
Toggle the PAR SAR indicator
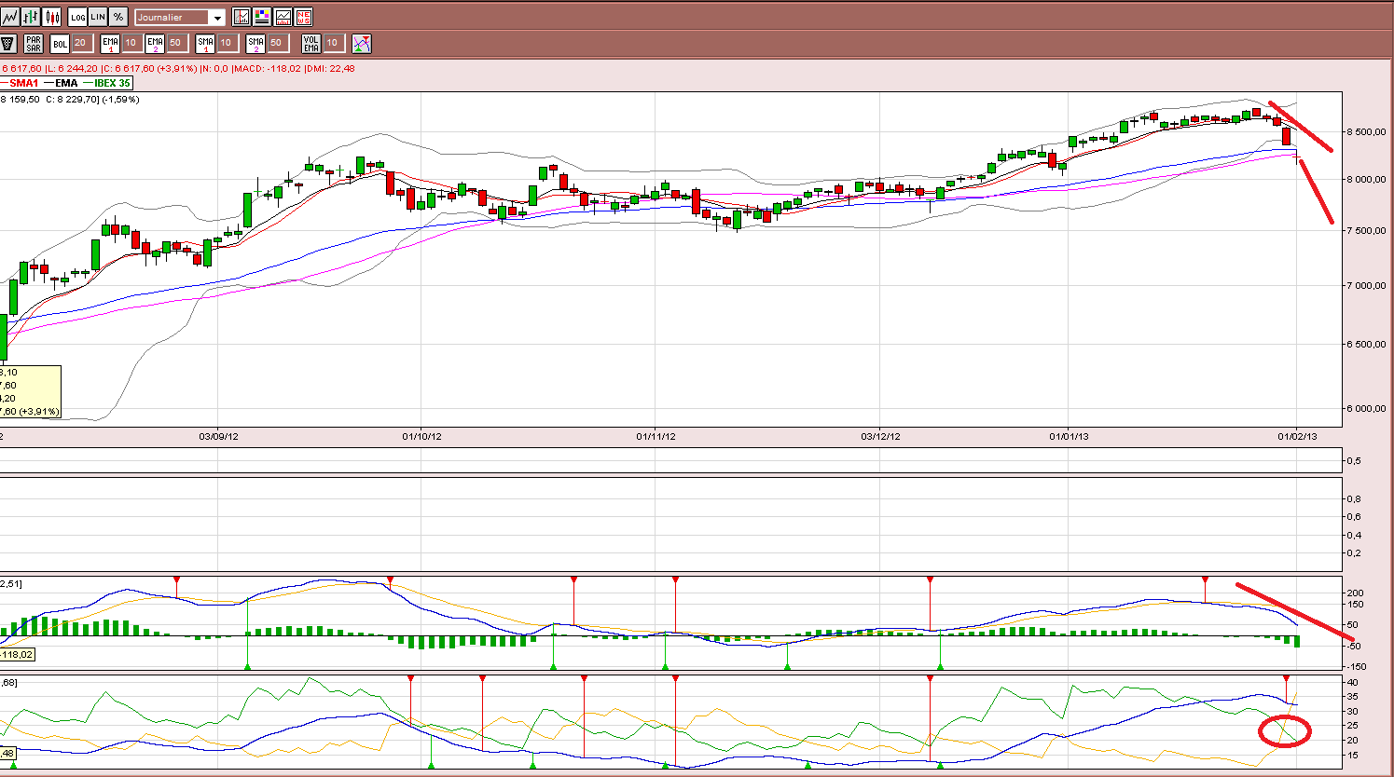[34, 43]
